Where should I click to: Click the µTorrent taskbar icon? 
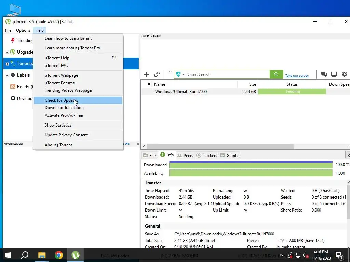(76, 255)
